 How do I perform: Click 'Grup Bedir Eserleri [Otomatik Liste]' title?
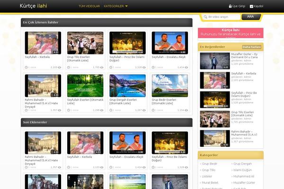[164, 102]
